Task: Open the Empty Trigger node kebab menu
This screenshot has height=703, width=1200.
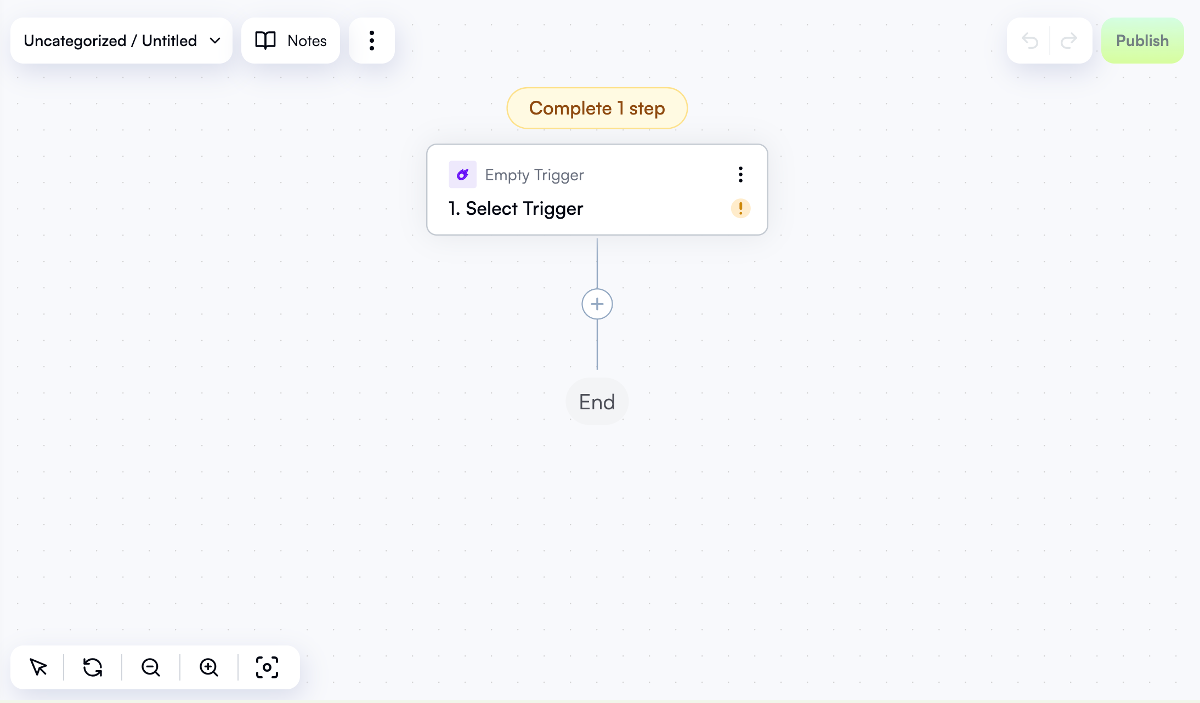Action: tap(740, 174)
